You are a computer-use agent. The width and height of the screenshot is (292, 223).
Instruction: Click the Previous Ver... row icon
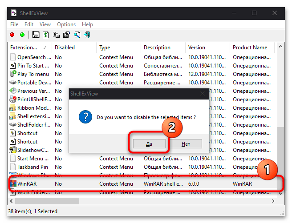[x=13, y=91]
